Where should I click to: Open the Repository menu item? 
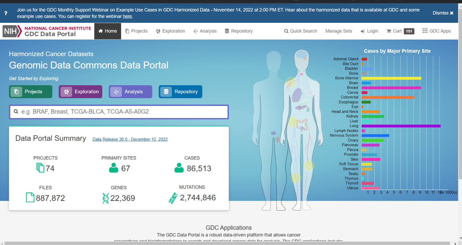coord(239,31)
